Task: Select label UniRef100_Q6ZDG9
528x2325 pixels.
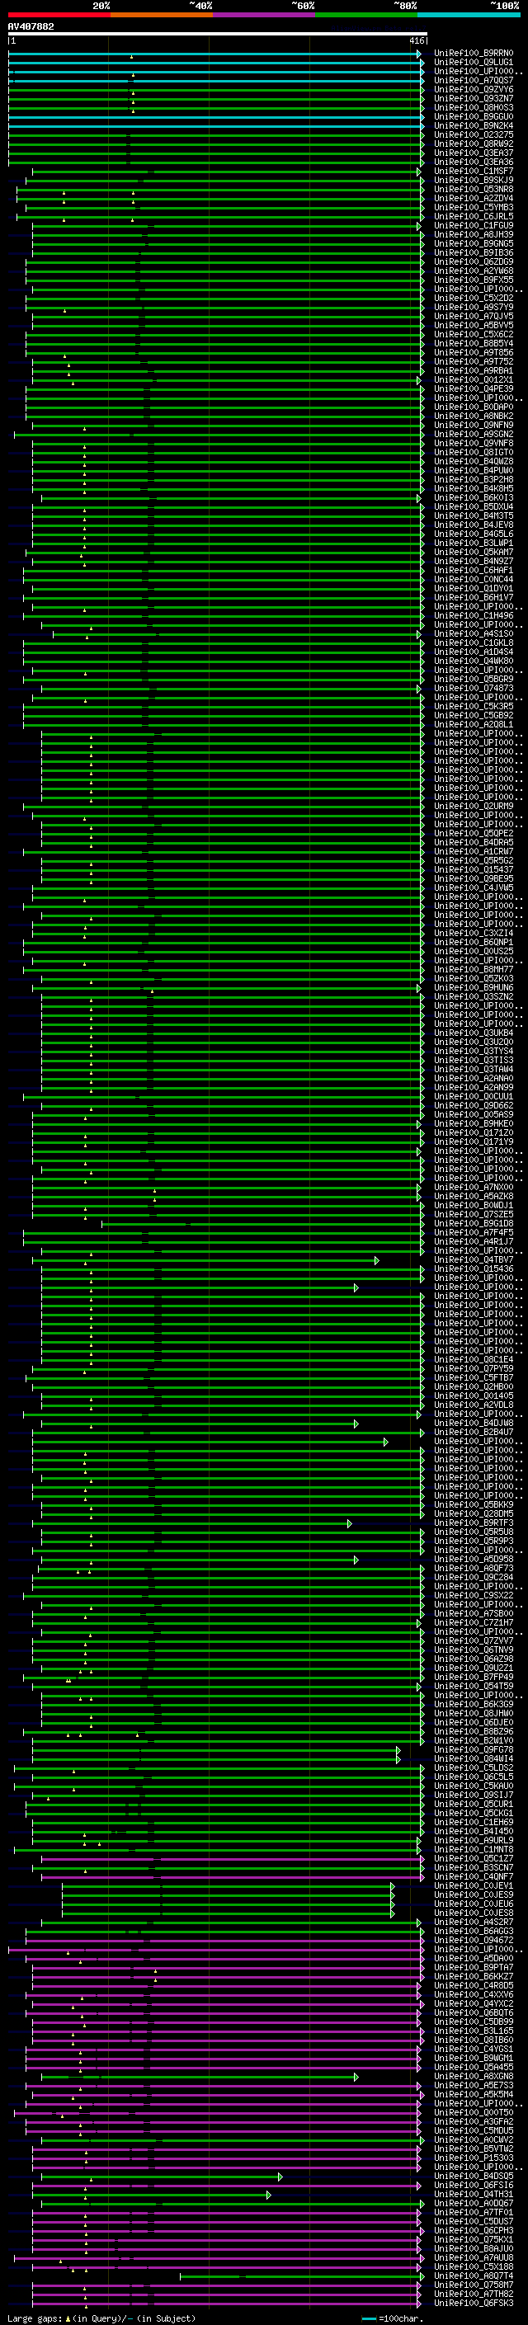Action: 474,261
